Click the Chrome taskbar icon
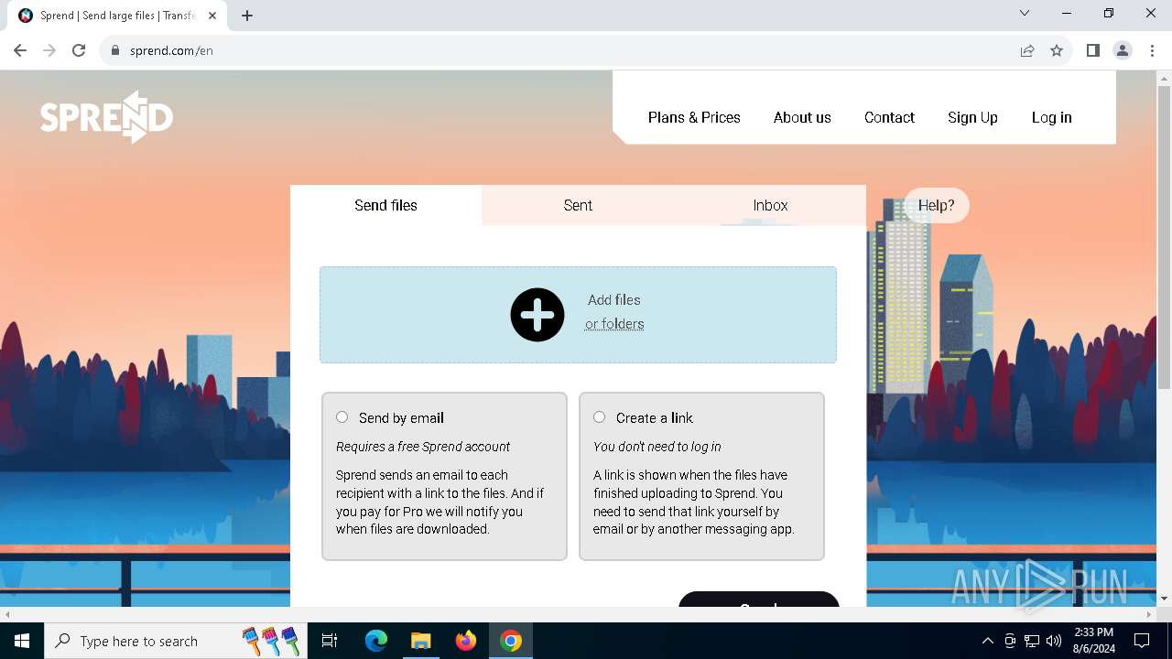Image resolution: width=1172 pixels, height=659 pixels. [x=511, y=641]
